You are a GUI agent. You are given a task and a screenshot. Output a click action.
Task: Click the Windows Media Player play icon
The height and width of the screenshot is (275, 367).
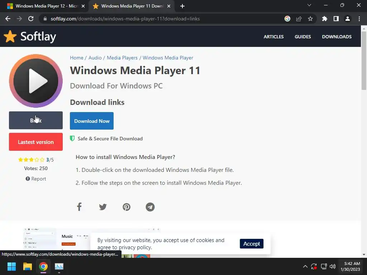tap(36, 81)
